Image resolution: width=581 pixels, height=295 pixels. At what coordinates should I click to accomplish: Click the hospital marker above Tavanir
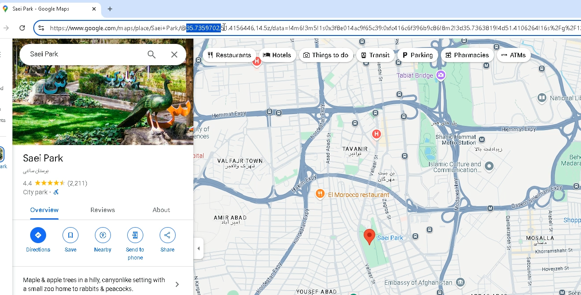pos(377,134)
